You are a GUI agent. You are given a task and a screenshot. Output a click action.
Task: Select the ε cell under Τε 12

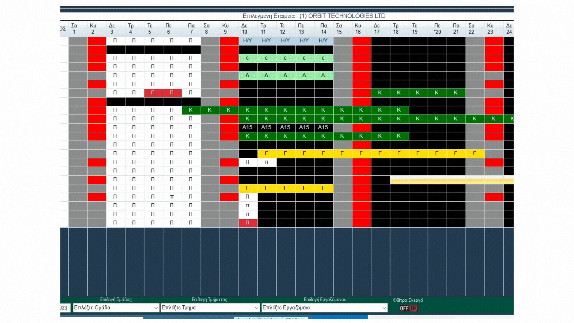[285, 58]
